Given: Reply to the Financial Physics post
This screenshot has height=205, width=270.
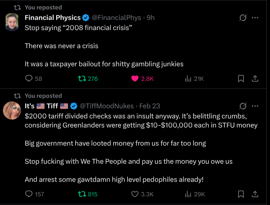Looking at the screenshot, I should click(x=29, y=79).
